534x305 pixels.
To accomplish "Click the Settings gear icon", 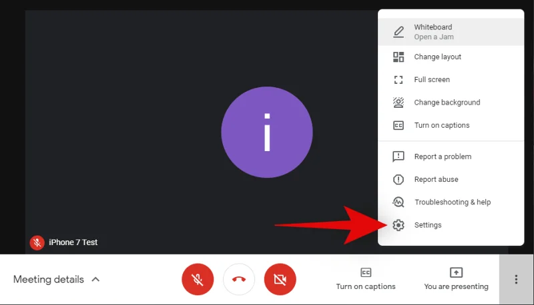I will coord(398,225).
